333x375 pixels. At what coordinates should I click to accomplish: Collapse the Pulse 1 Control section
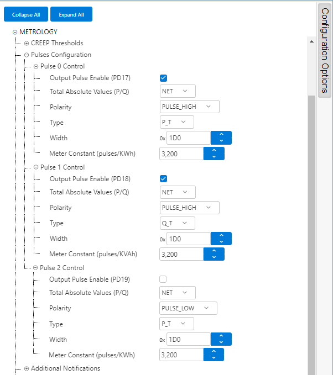pyautogui.click(x=36, y=167)
